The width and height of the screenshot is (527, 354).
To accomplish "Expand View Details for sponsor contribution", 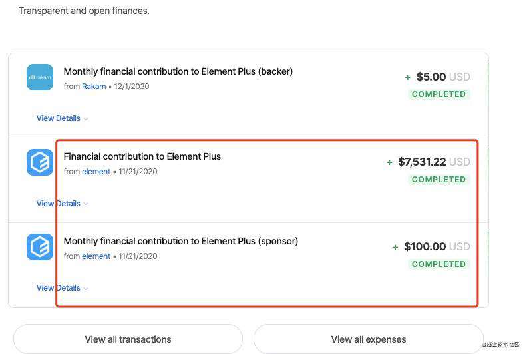I will 62,288.
